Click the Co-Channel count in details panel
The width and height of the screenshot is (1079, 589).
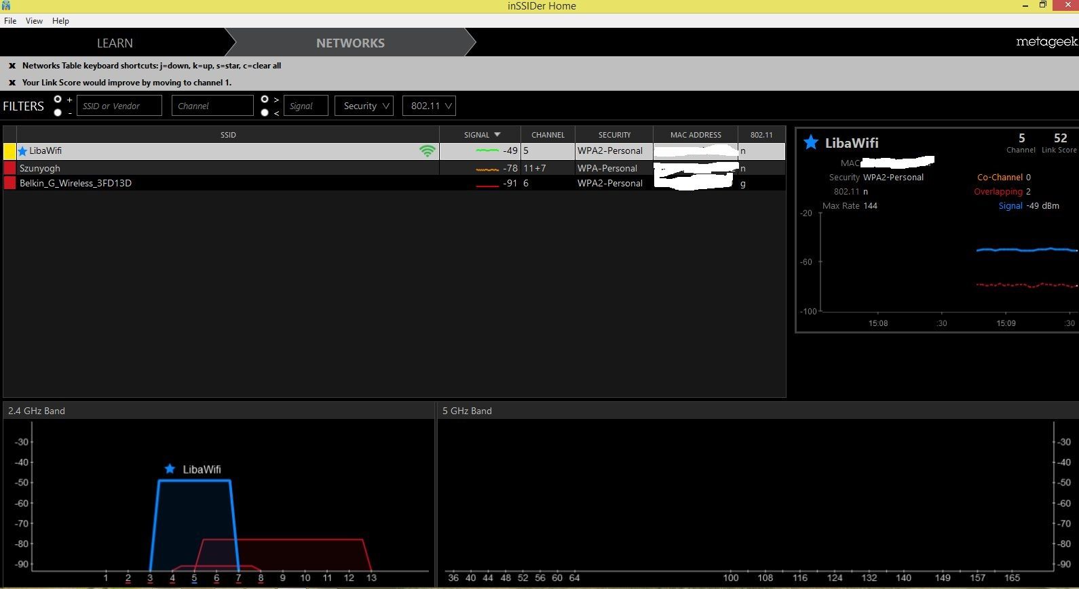pos(1028,177)
